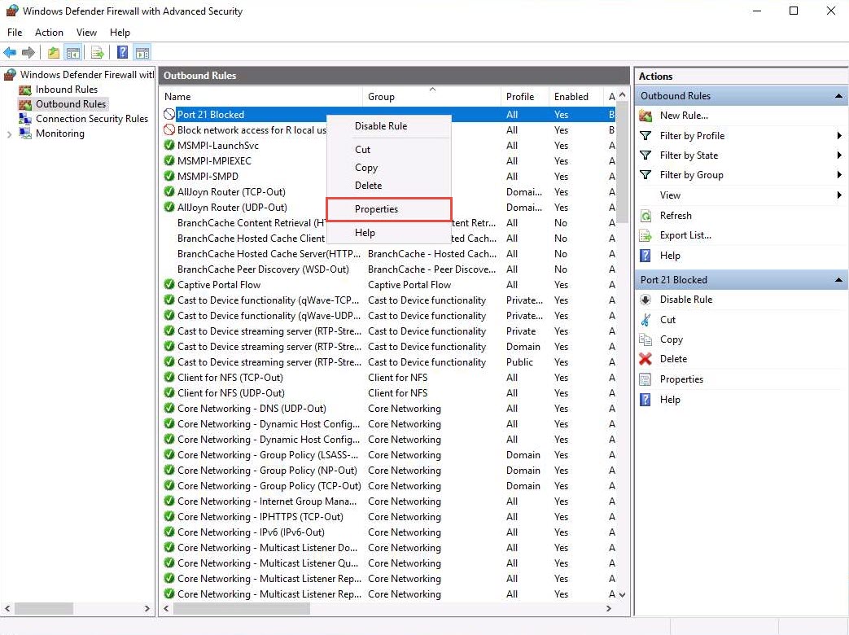Click the blue Help toolbar icon
Viewport: 849px width, 635px height.
(123, 53)
